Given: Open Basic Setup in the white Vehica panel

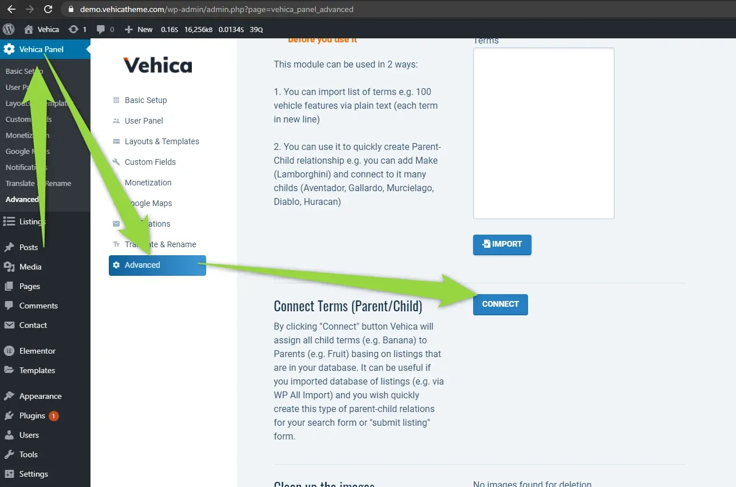Looking at the screenshot, I should (145, 100).
